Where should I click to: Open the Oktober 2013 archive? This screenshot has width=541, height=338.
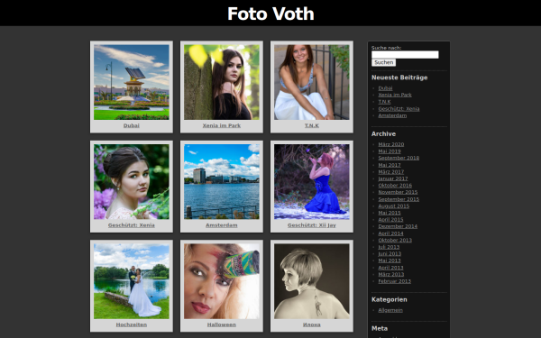point(395,240)
